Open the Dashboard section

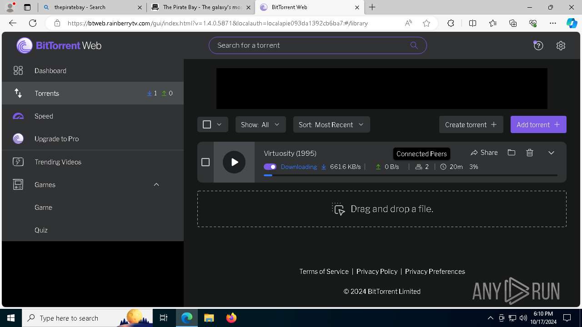click(x=93, y=70)
